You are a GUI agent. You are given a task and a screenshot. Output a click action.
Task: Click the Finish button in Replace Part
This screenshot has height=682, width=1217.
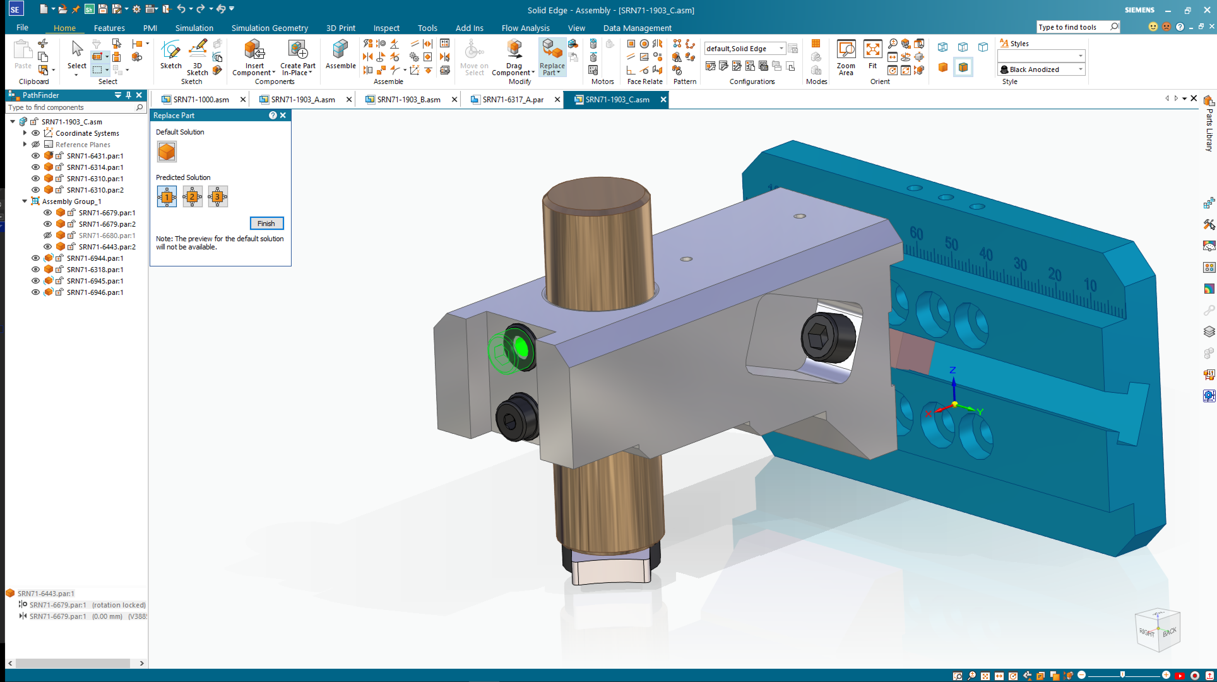[x=266, y=223]
